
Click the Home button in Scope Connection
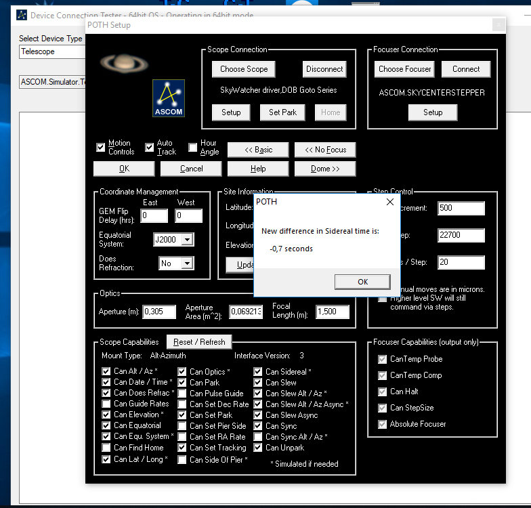[x=331, y=112]
